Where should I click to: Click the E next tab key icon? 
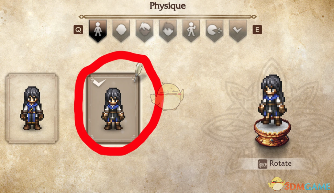pos(257,30)
